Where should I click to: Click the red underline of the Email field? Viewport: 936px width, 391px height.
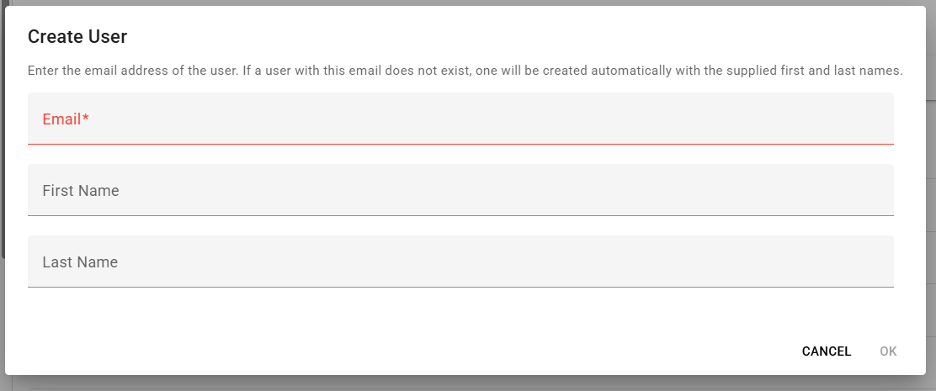point(460,144)
